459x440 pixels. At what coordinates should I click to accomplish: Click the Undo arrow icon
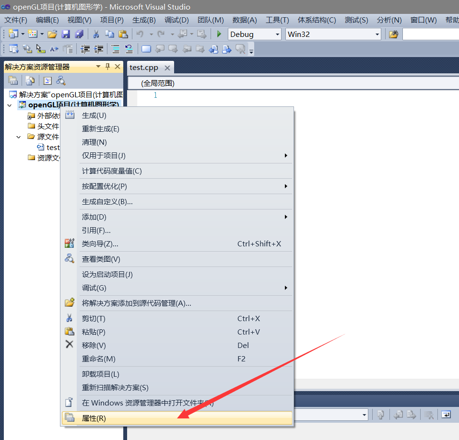(140, 34)
